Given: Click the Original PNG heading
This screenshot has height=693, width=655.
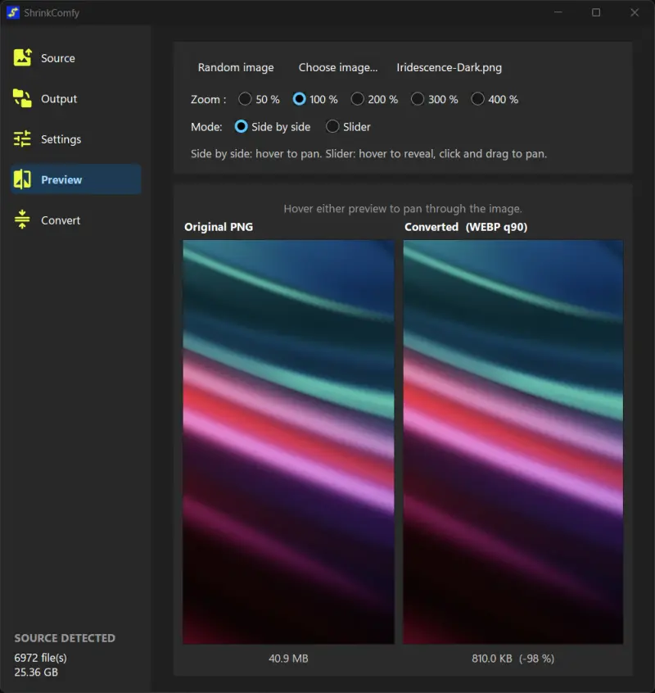Looking at the screenshot, I should click(219, 227).
